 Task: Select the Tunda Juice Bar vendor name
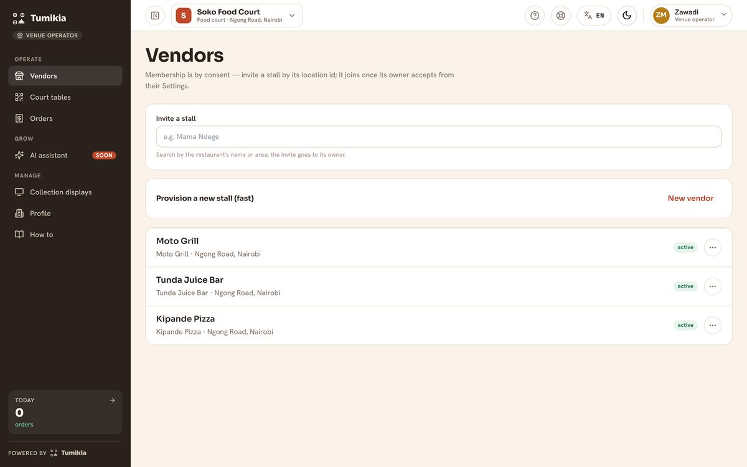point(190,280)
